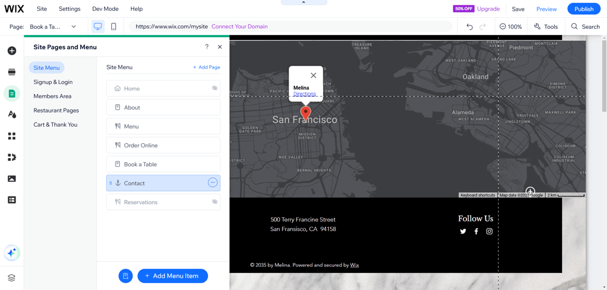
Task: Select the About page item
Action: point(164,107)
